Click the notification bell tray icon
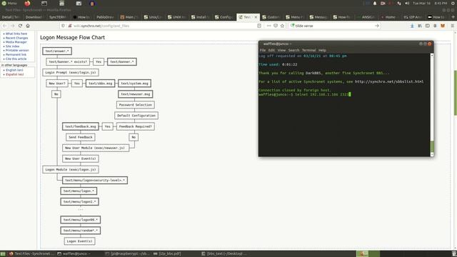This screenshot has height=257, width=457. pyautogui.click(x=375, y=3)
